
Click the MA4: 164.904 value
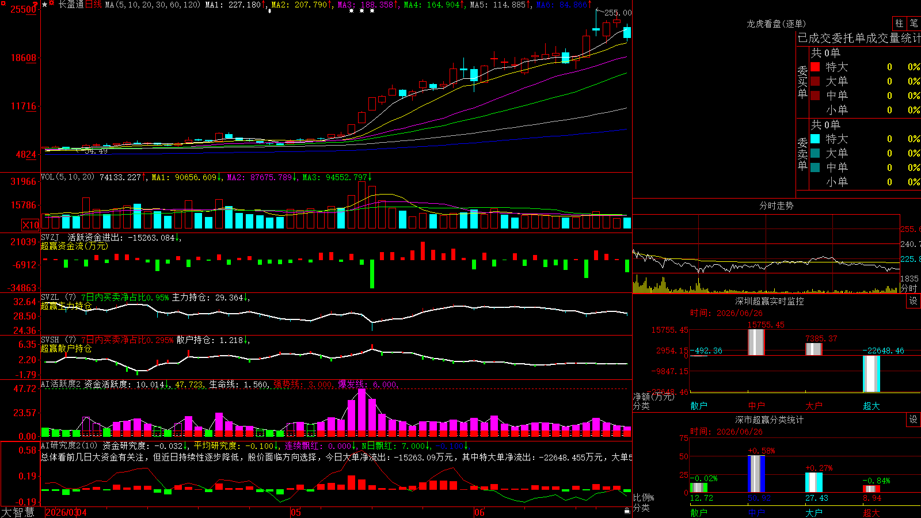tap(432, 5)
